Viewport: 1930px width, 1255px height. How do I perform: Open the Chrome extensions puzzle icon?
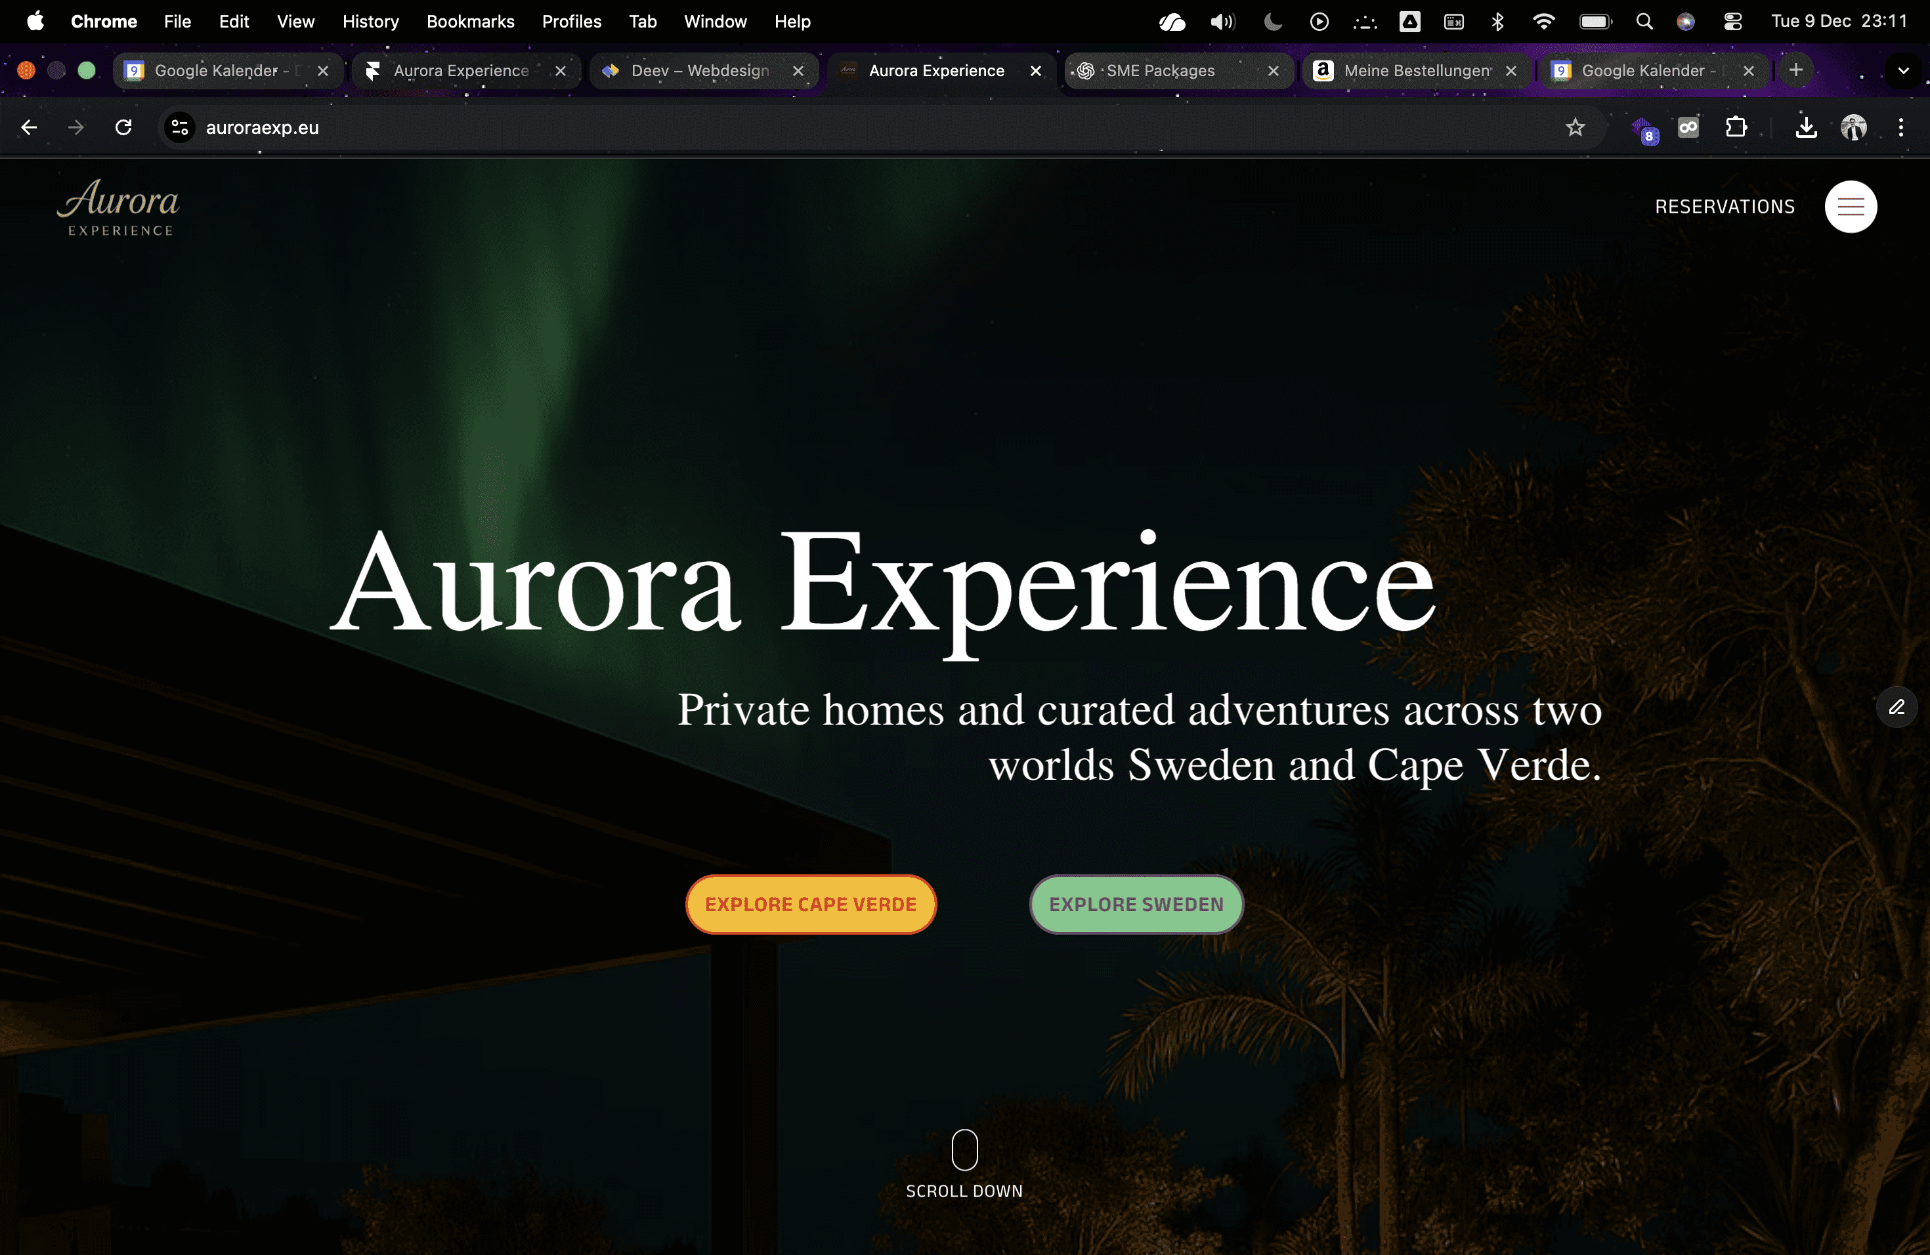(1736, 127)
